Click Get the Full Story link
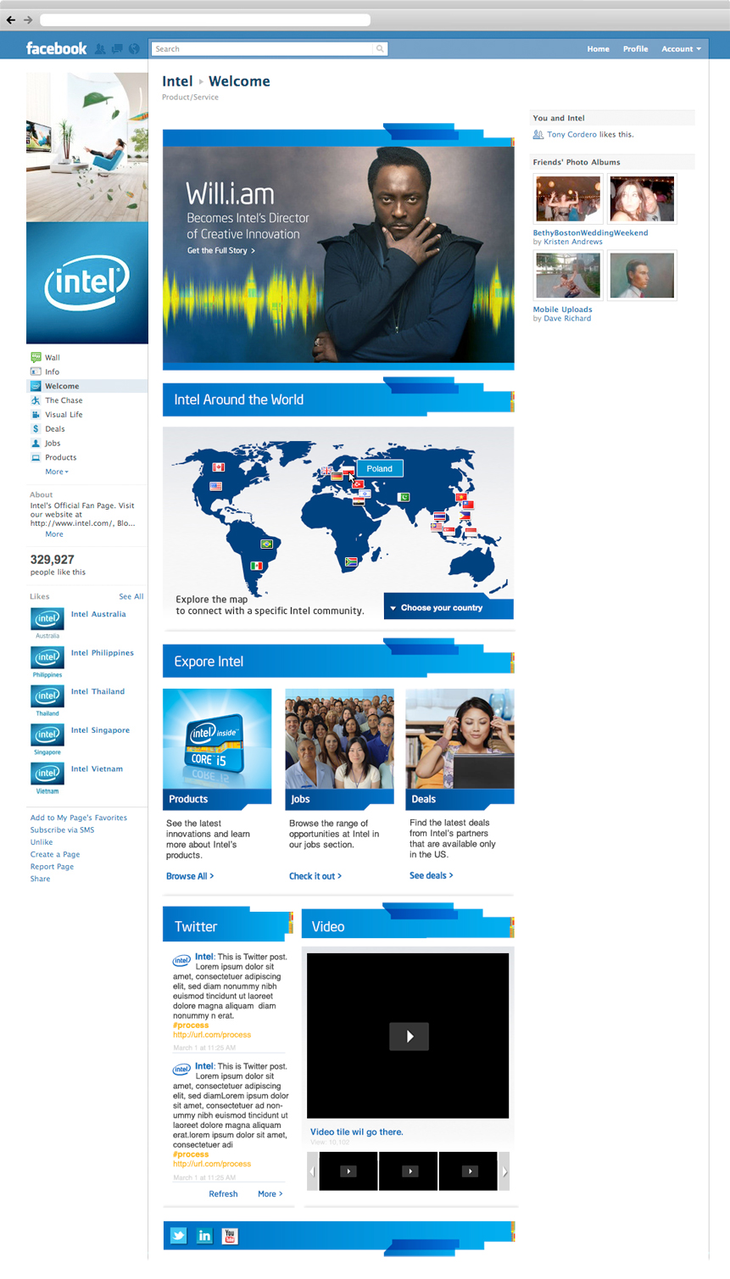 coord(220,251)
